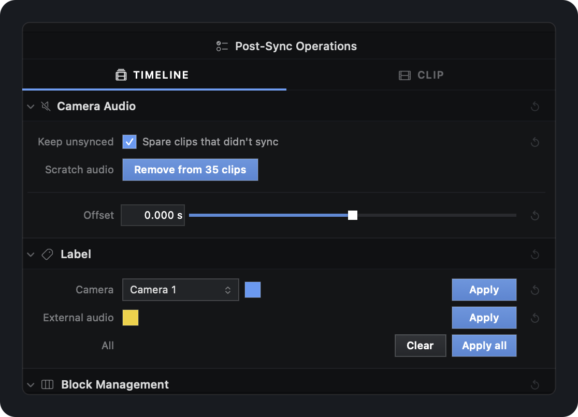Switch to the TIMELINE tab
Image resolution: width=578 pixels, height=417 pixels.
pos(154,75)
